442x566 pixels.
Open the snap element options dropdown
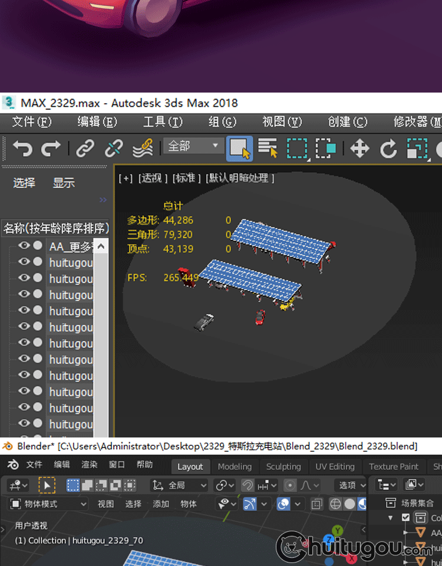[266, 485]
